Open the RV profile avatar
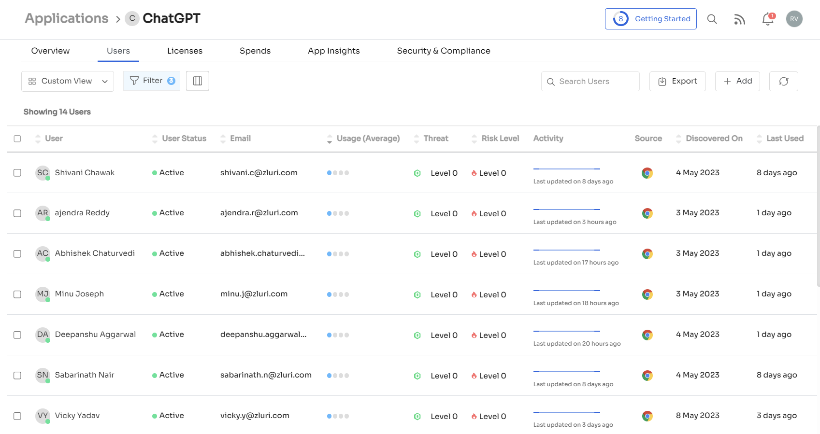 [794, 19]
